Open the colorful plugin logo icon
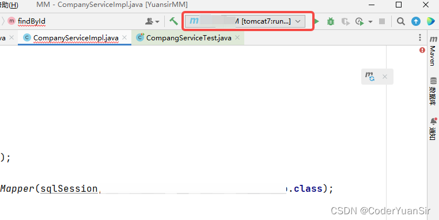This screenshot has height=220, width=439. point(430,21)
